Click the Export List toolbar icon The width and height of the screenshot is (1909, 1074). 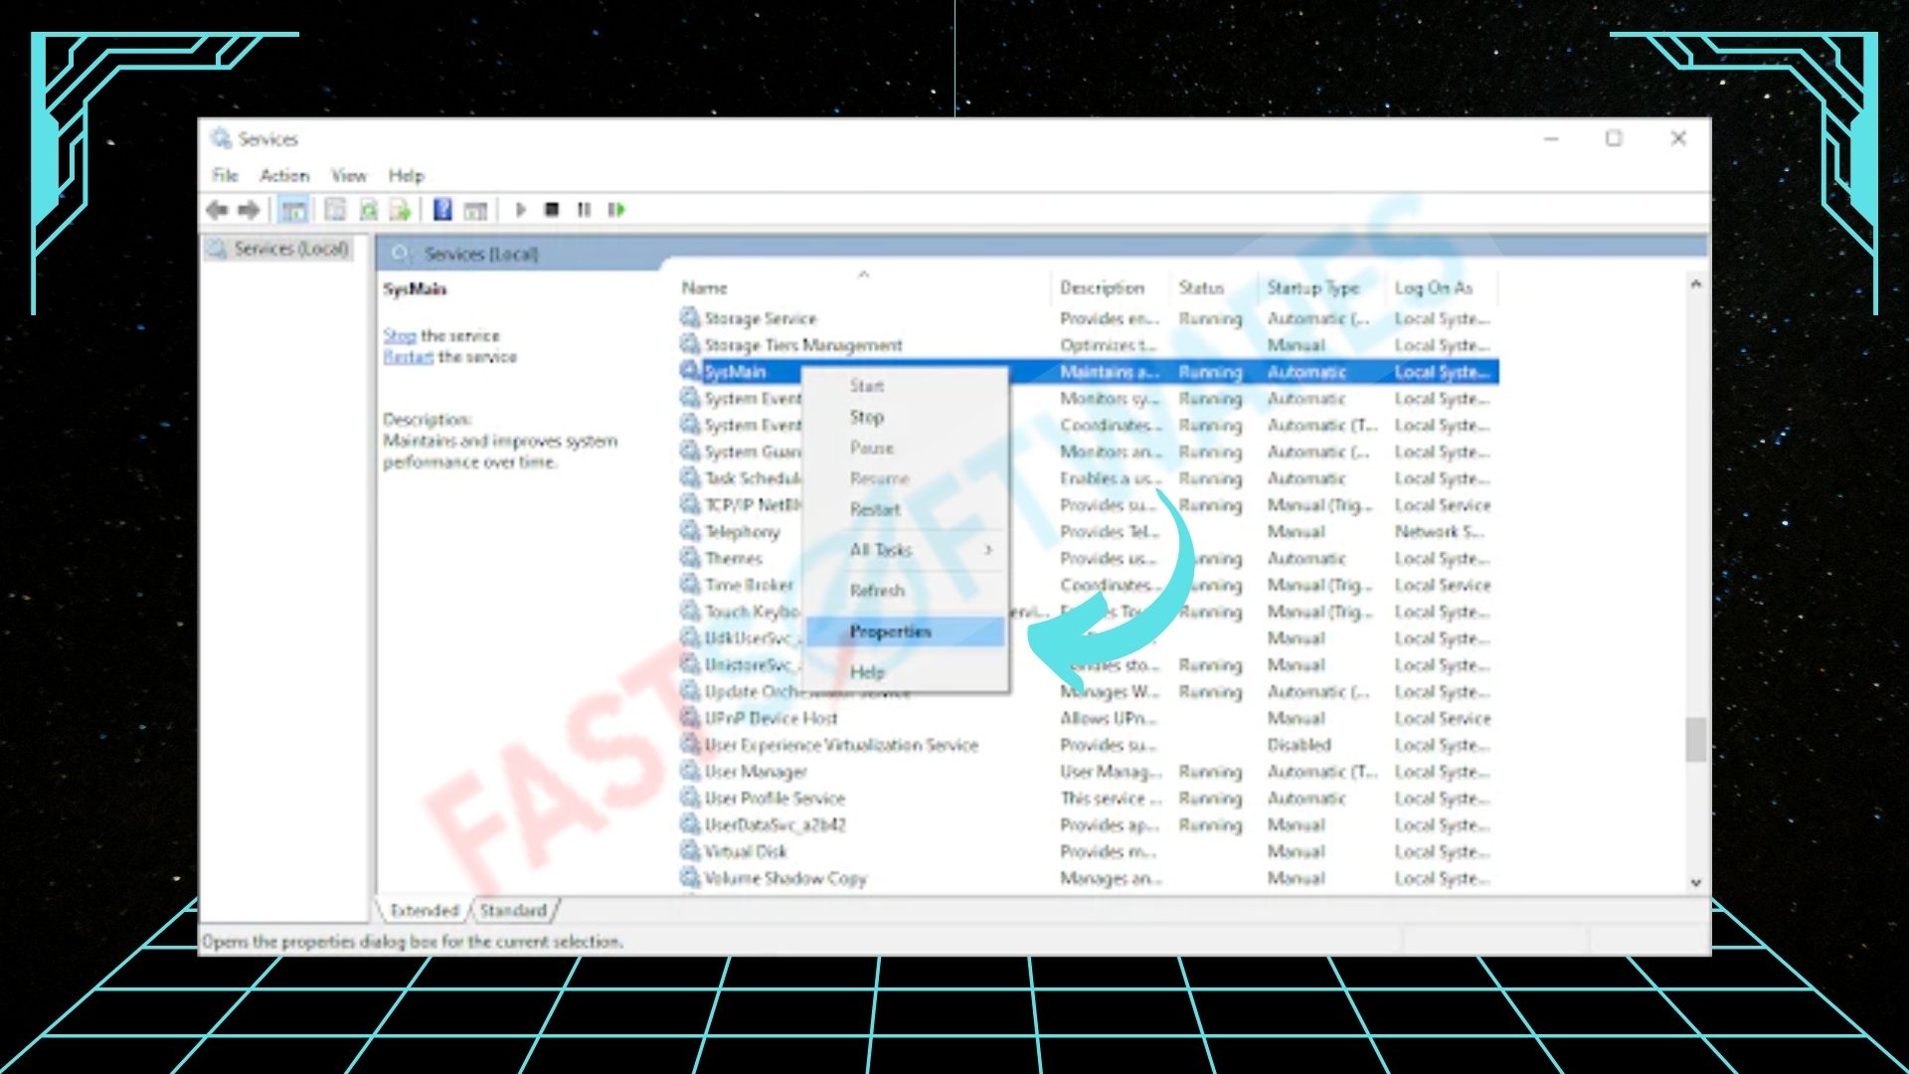point(401,210)
